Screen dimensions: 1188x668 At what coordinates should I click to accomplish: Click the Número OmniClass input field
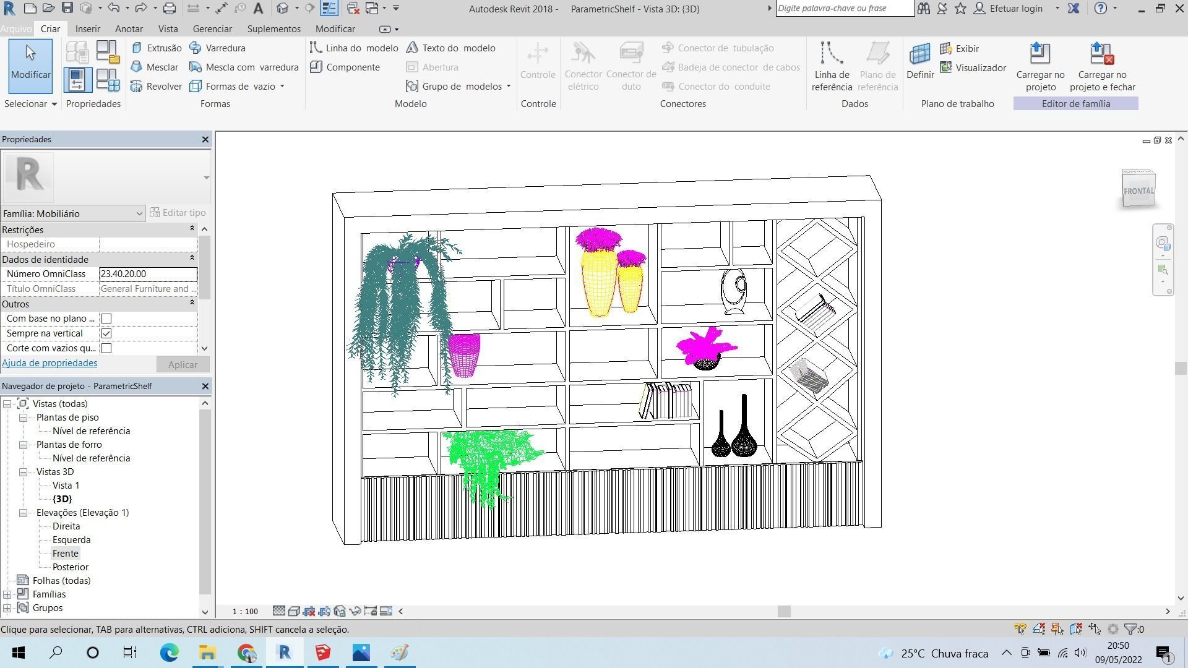tap(148, 274)
